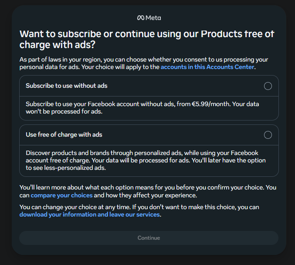Click the €5.99/month subscription description text
This screenshot has height=265, width=295.
coord(142,108)
